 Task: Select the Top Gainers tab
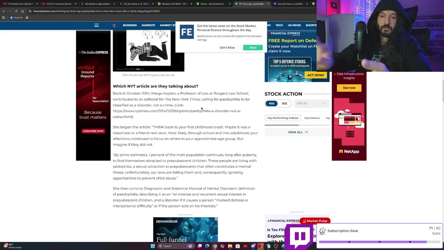coord(312,118)
